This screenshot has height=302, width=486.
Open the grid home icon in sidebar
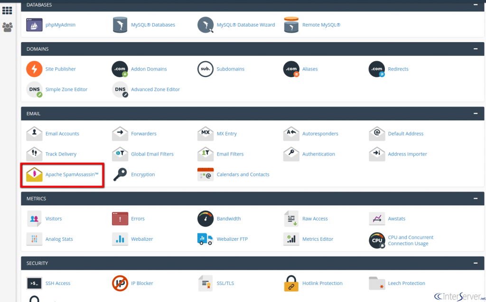pos(7,10)
